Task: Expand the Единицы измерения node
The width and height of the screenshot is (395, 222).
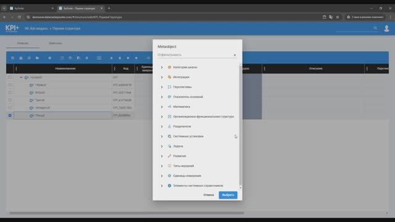Action: click(162, 176)
